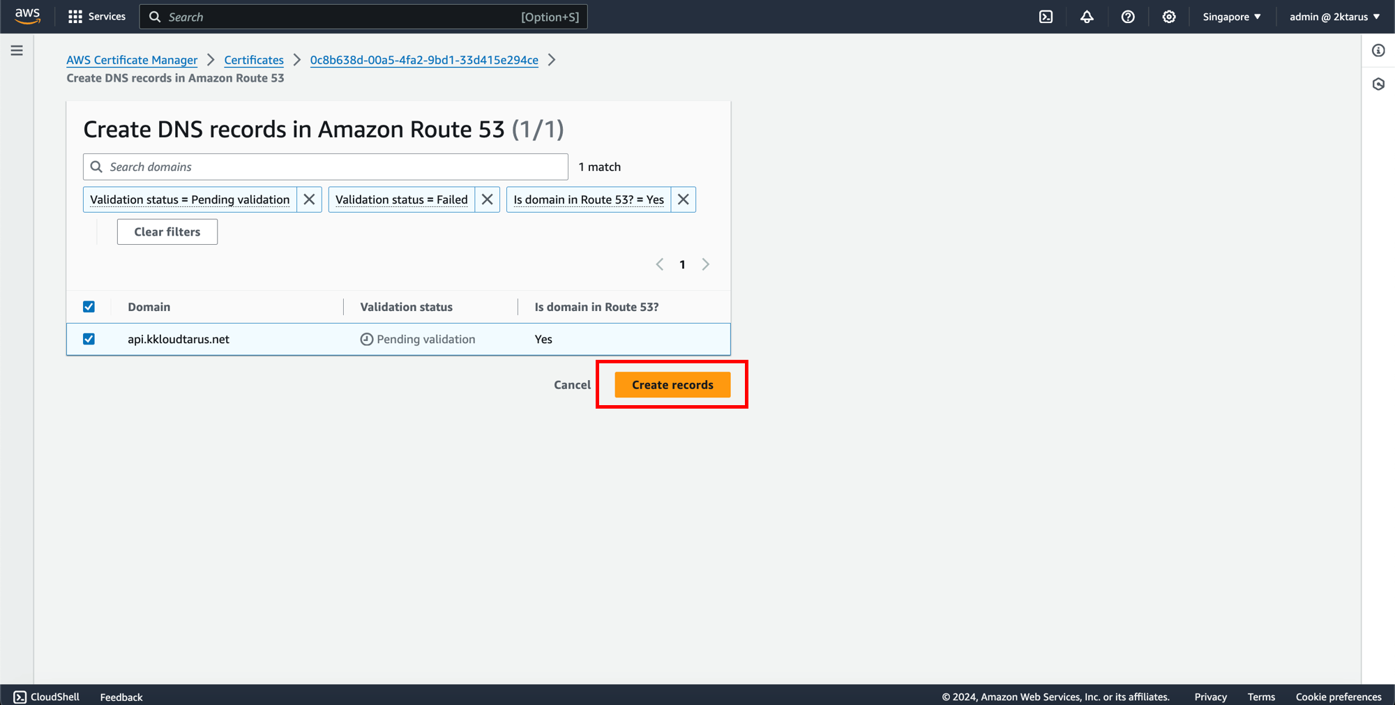The height and width of the screenshot is (705, 1395).
Task: Toggle the select-all domains checkbox
Action: tap(89, 307)
